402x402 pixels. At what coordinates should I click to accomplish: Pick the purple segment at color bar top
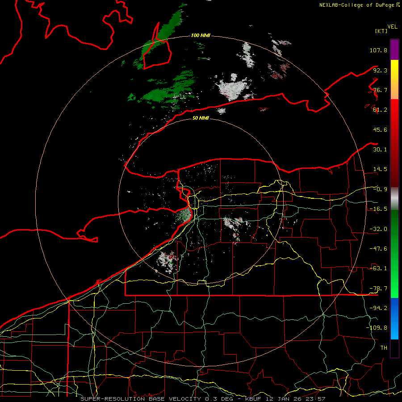394,50
